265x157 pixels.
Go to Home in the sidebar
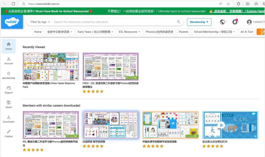pyautogui.click(x=9, y=46)
